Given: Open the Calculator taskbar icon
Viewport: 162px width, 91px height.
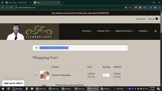Looking at the screenshot, I should [27, 89].
